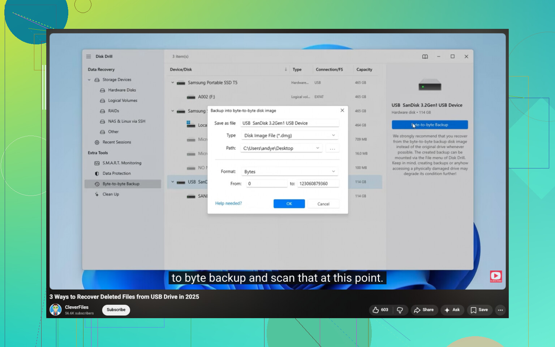The image size is (555, 347).
Task: Collapse the USB SanDisk device row
Action: pyautogui.click(x=173, y=182)
